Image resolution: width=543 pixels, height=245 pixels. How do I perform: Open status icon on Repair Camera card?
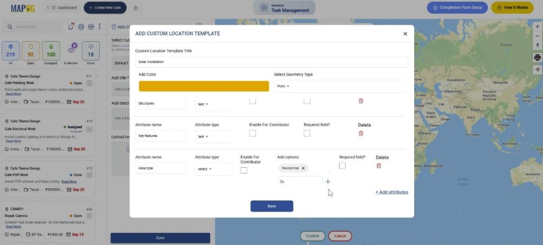89,216
